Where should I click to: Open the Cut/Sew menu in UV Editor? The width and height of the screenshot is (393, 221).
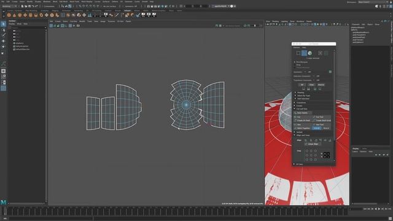point(74,21)
